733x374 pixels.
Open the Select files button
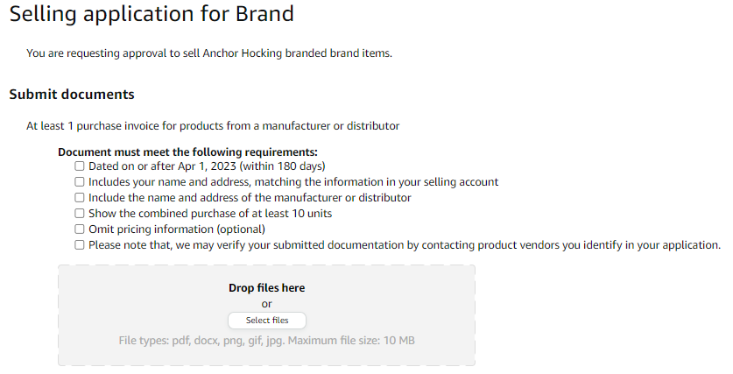click(x=267, y=321)
